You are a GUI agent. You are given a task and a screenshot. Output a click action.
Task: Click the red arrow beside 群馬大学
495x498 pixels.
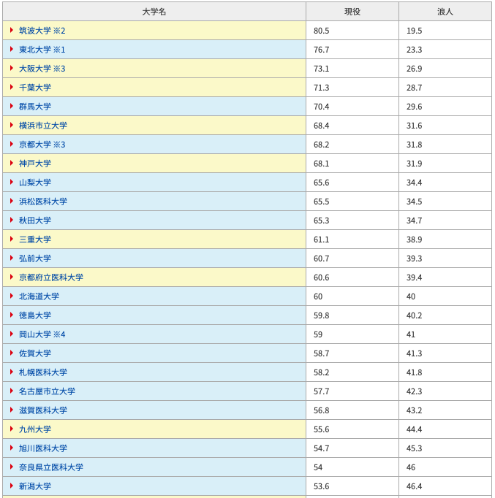[12, 106]
